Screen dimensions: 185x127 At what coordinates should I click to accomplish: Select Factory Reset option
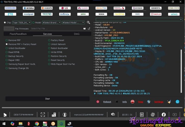click(56, 40)
